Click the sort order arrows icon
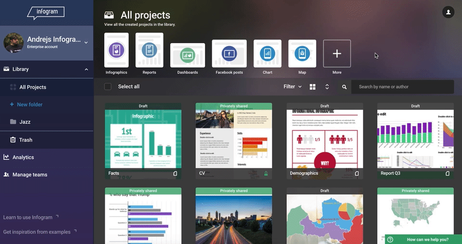 tap(327, 87)
